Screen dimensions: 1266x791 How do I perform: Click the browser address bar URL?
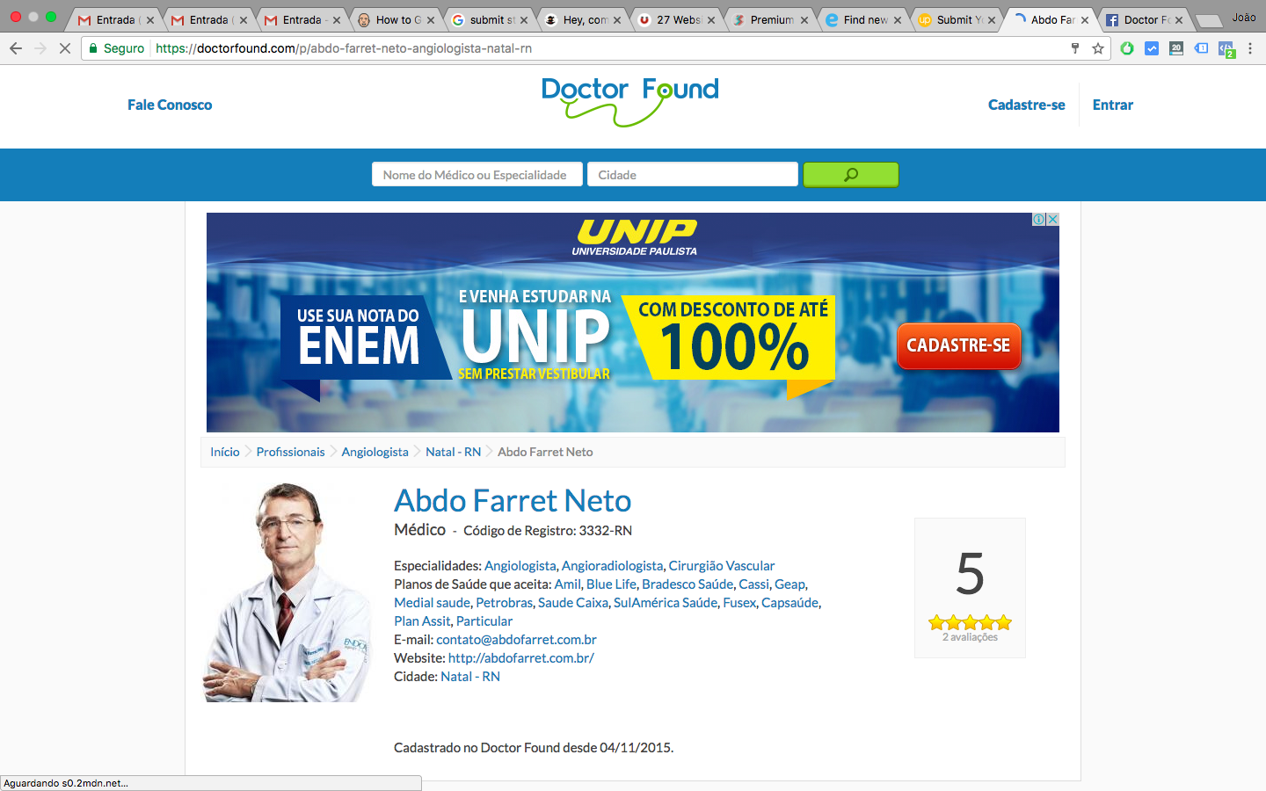click(344, 48)
